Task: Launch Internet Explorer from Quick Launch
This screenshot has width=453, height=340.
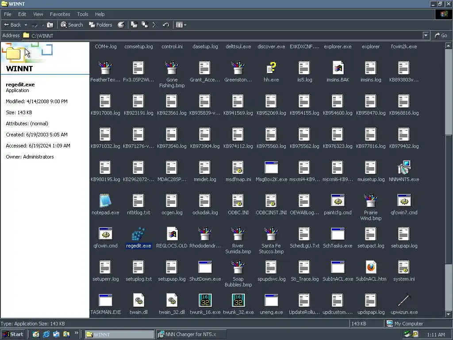Action: [46, 334]
